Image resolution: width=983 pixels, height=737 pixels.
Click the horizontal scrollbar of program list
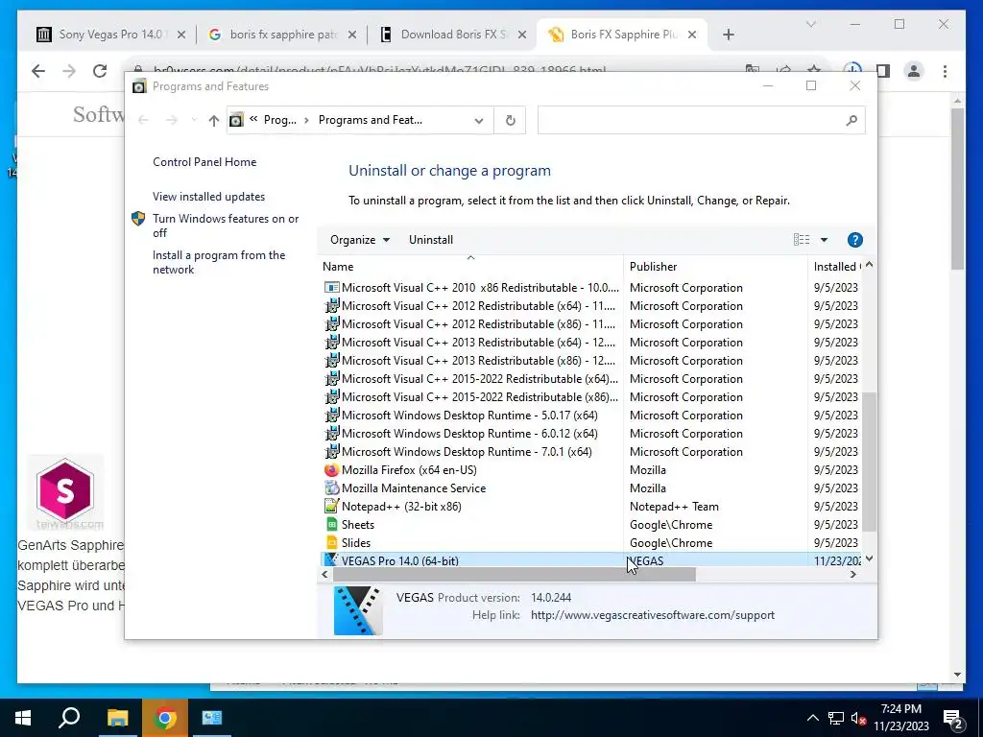point(514,574)
